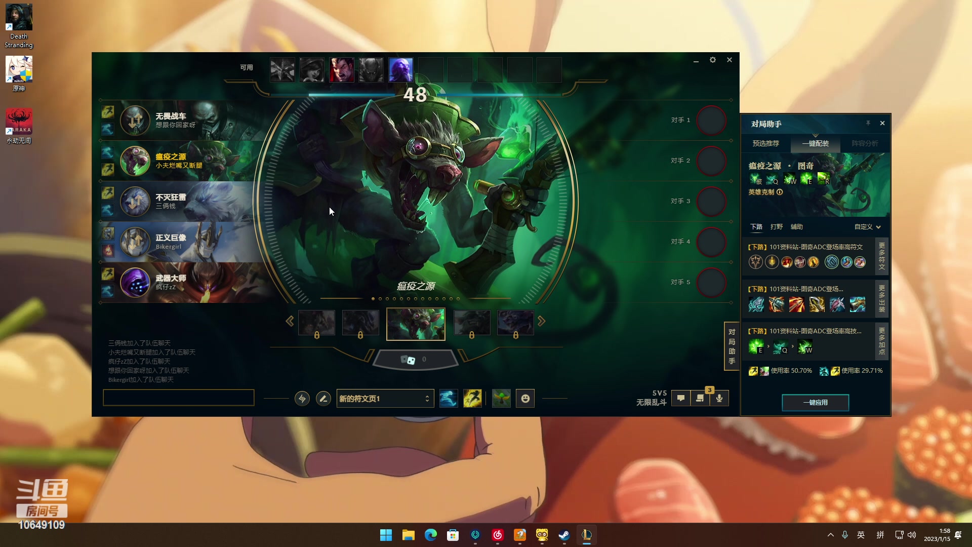Screen dimensions: 972x547
Task: Expand the 自定义 dropdown in assistant panel
Action: point(867,227)
